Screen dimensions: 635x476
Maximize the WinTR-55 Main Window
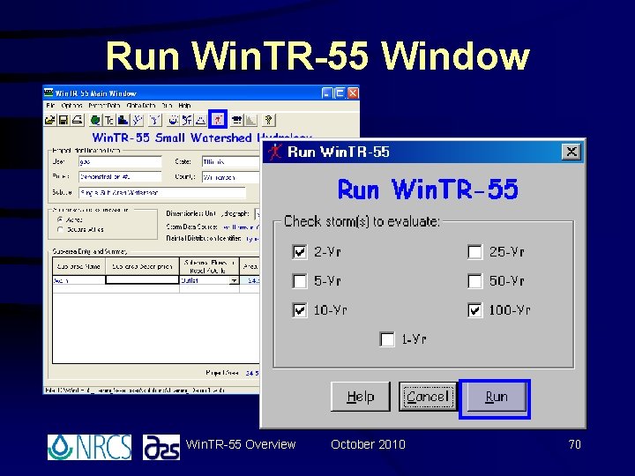coord(340,93)
